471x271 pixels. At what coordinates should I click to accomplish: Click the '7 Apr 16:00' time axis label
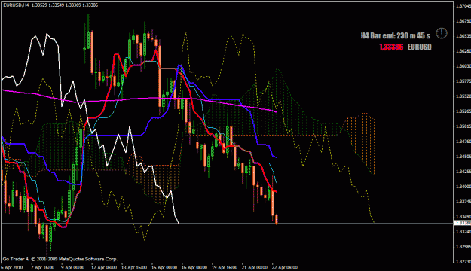(42, 268)
